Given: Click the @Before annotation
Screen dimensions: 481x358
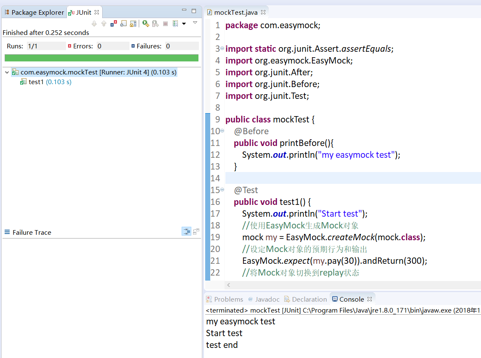Looking at the screenshot, I should pyautogui.click(x=251, y=131).
